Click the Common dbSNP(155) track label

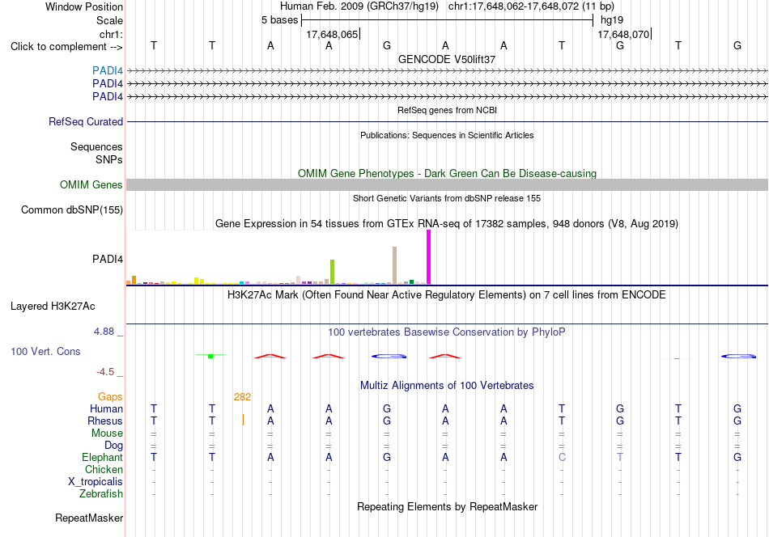pyautogui.click(x=72, y=209)
